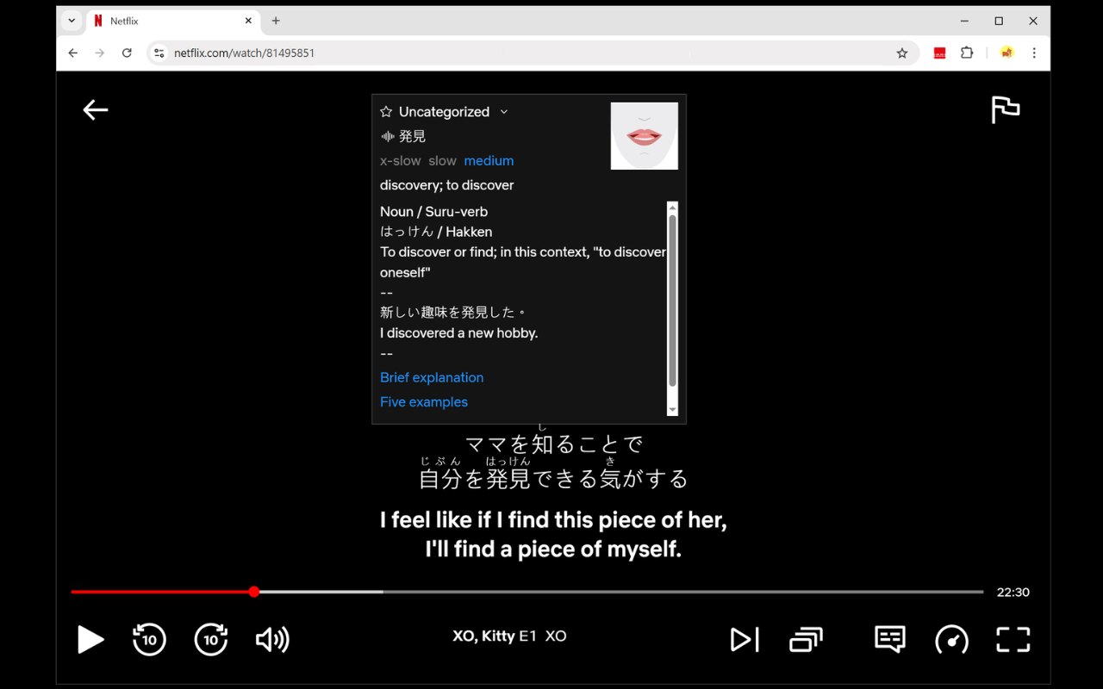Click the address bar URL
This screenshot has height=689, width=1103.
(x=245, y=53)
